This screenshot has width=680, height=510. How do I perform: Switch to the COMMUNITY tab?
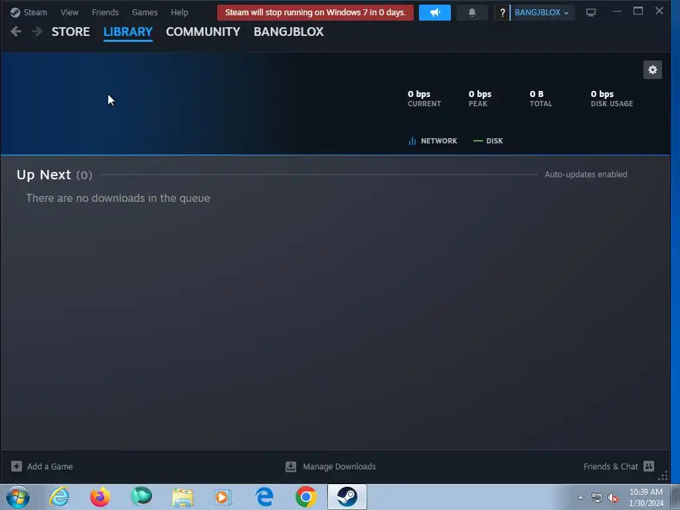(203, 32)
